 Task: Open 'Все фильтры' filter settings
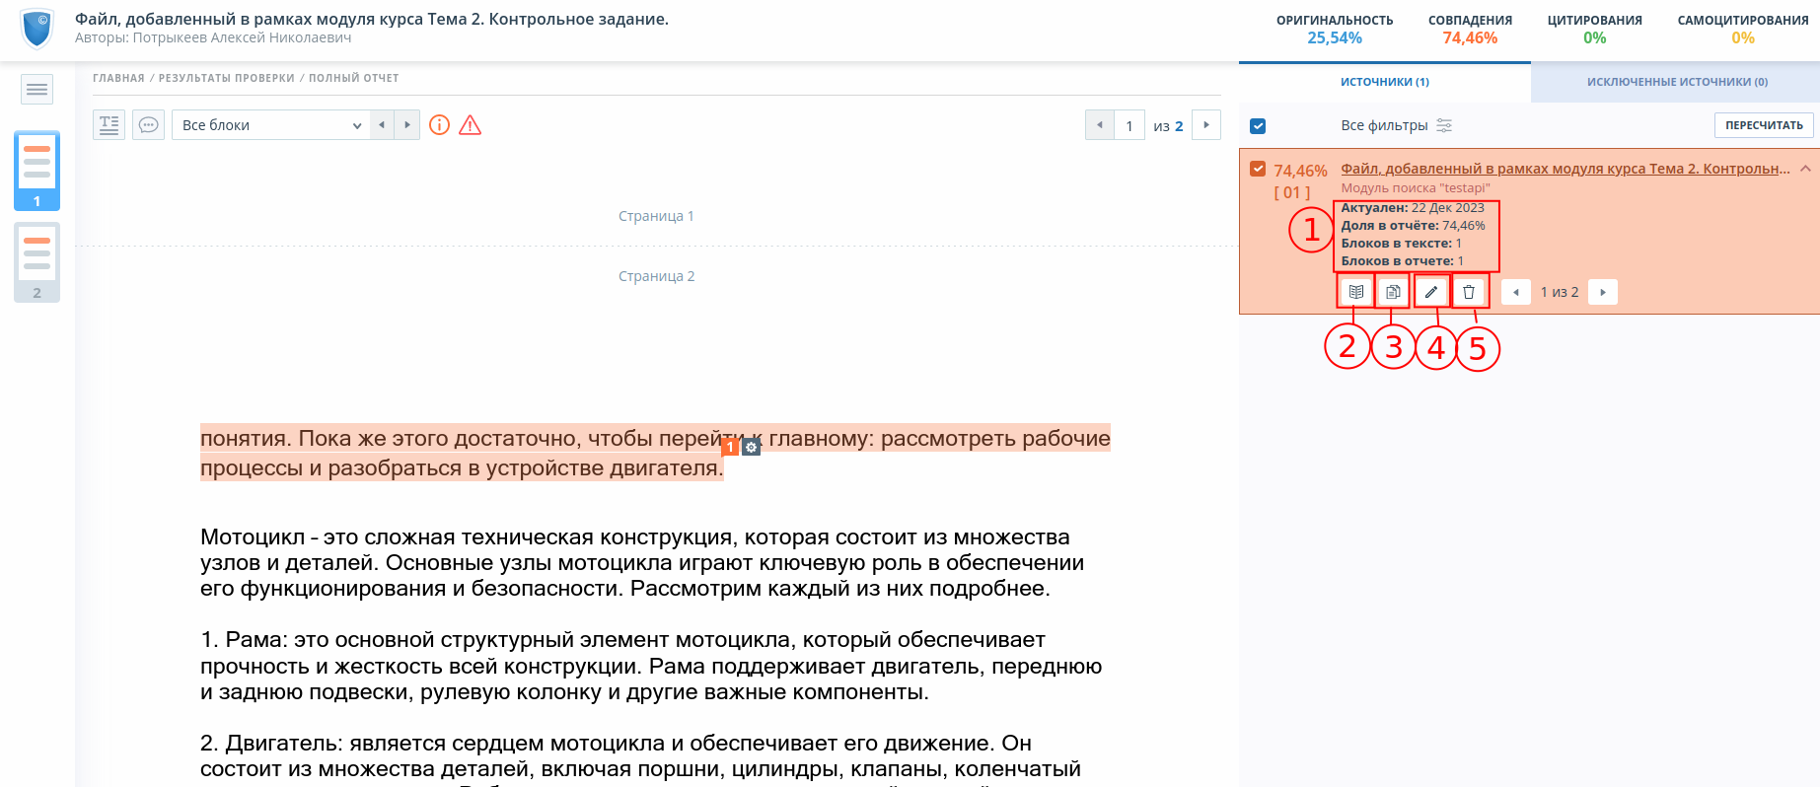(1396, 125)
